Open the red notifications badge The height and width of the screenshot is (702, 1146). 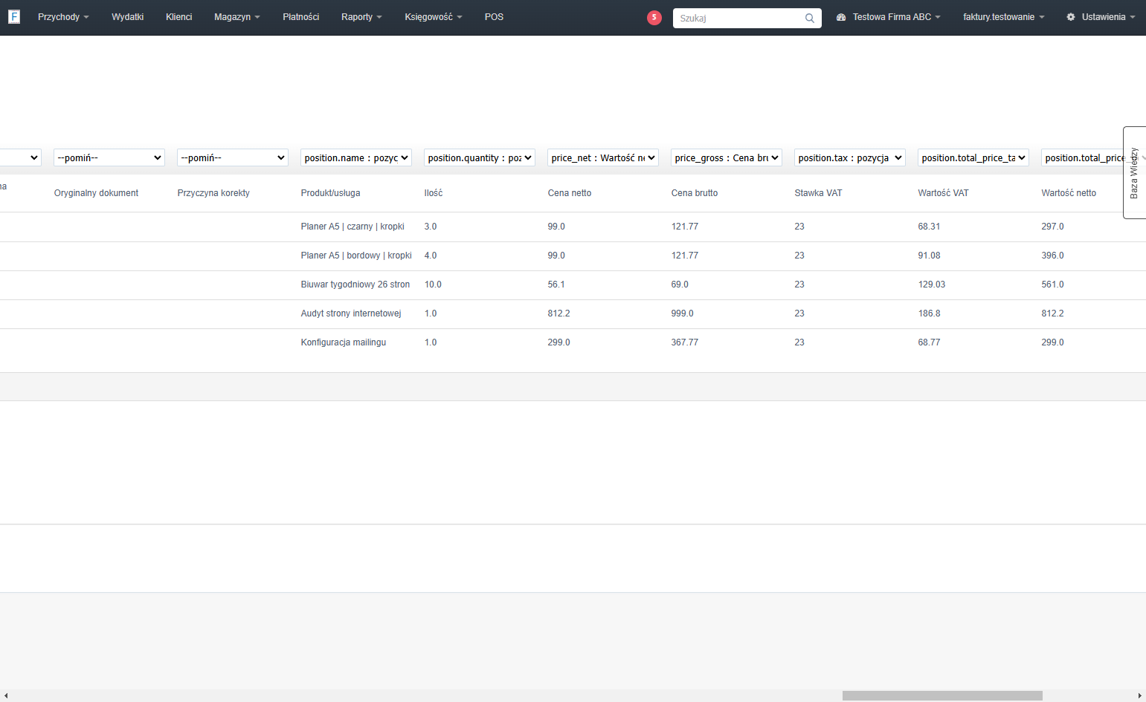pyautogui.click(x=654, y=18)
